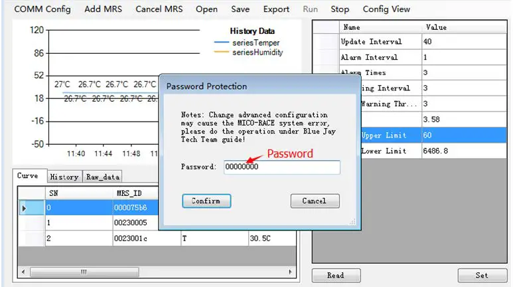Click the resize grip of password dialog
The height and width of the screenshot is (287, 513).
352,222
